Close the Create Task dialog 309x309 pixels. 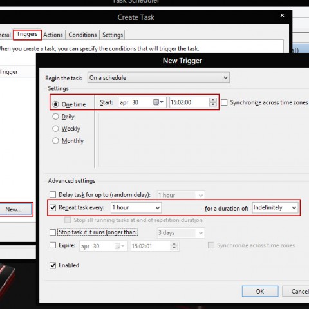click(282, 15)
